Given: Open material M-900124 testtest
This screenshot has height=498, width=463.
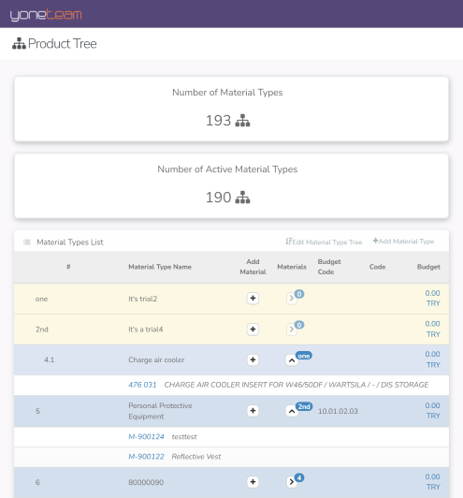Looking at the screenshot, I should (146, 437).
